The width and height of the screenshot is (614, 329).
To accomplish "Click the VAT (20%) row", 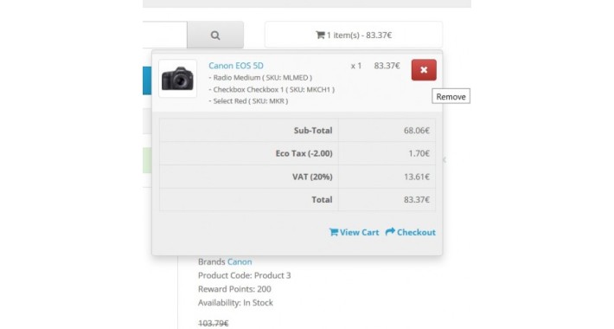I will (x=297, y=177).
